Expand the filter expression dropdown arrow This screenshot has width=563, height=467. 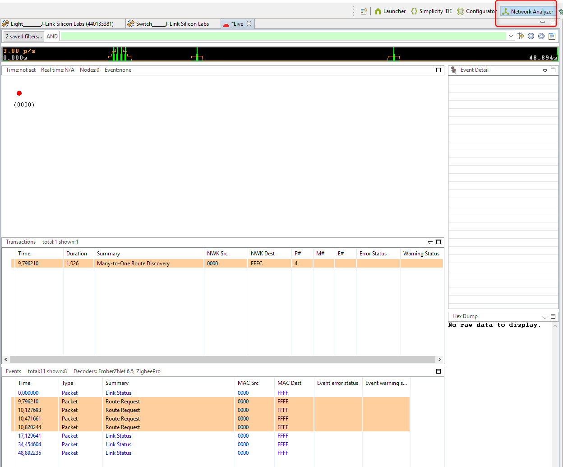(x=511, y=36)
